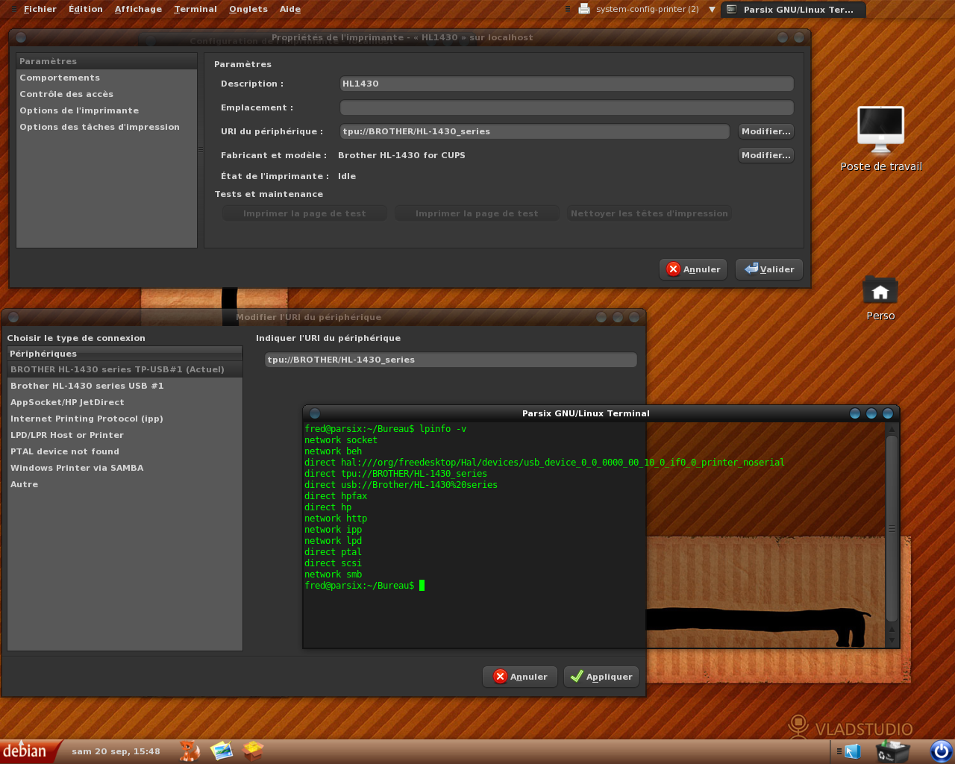
Task: Open the trash icon in the bottom panel
Action: 892,751
